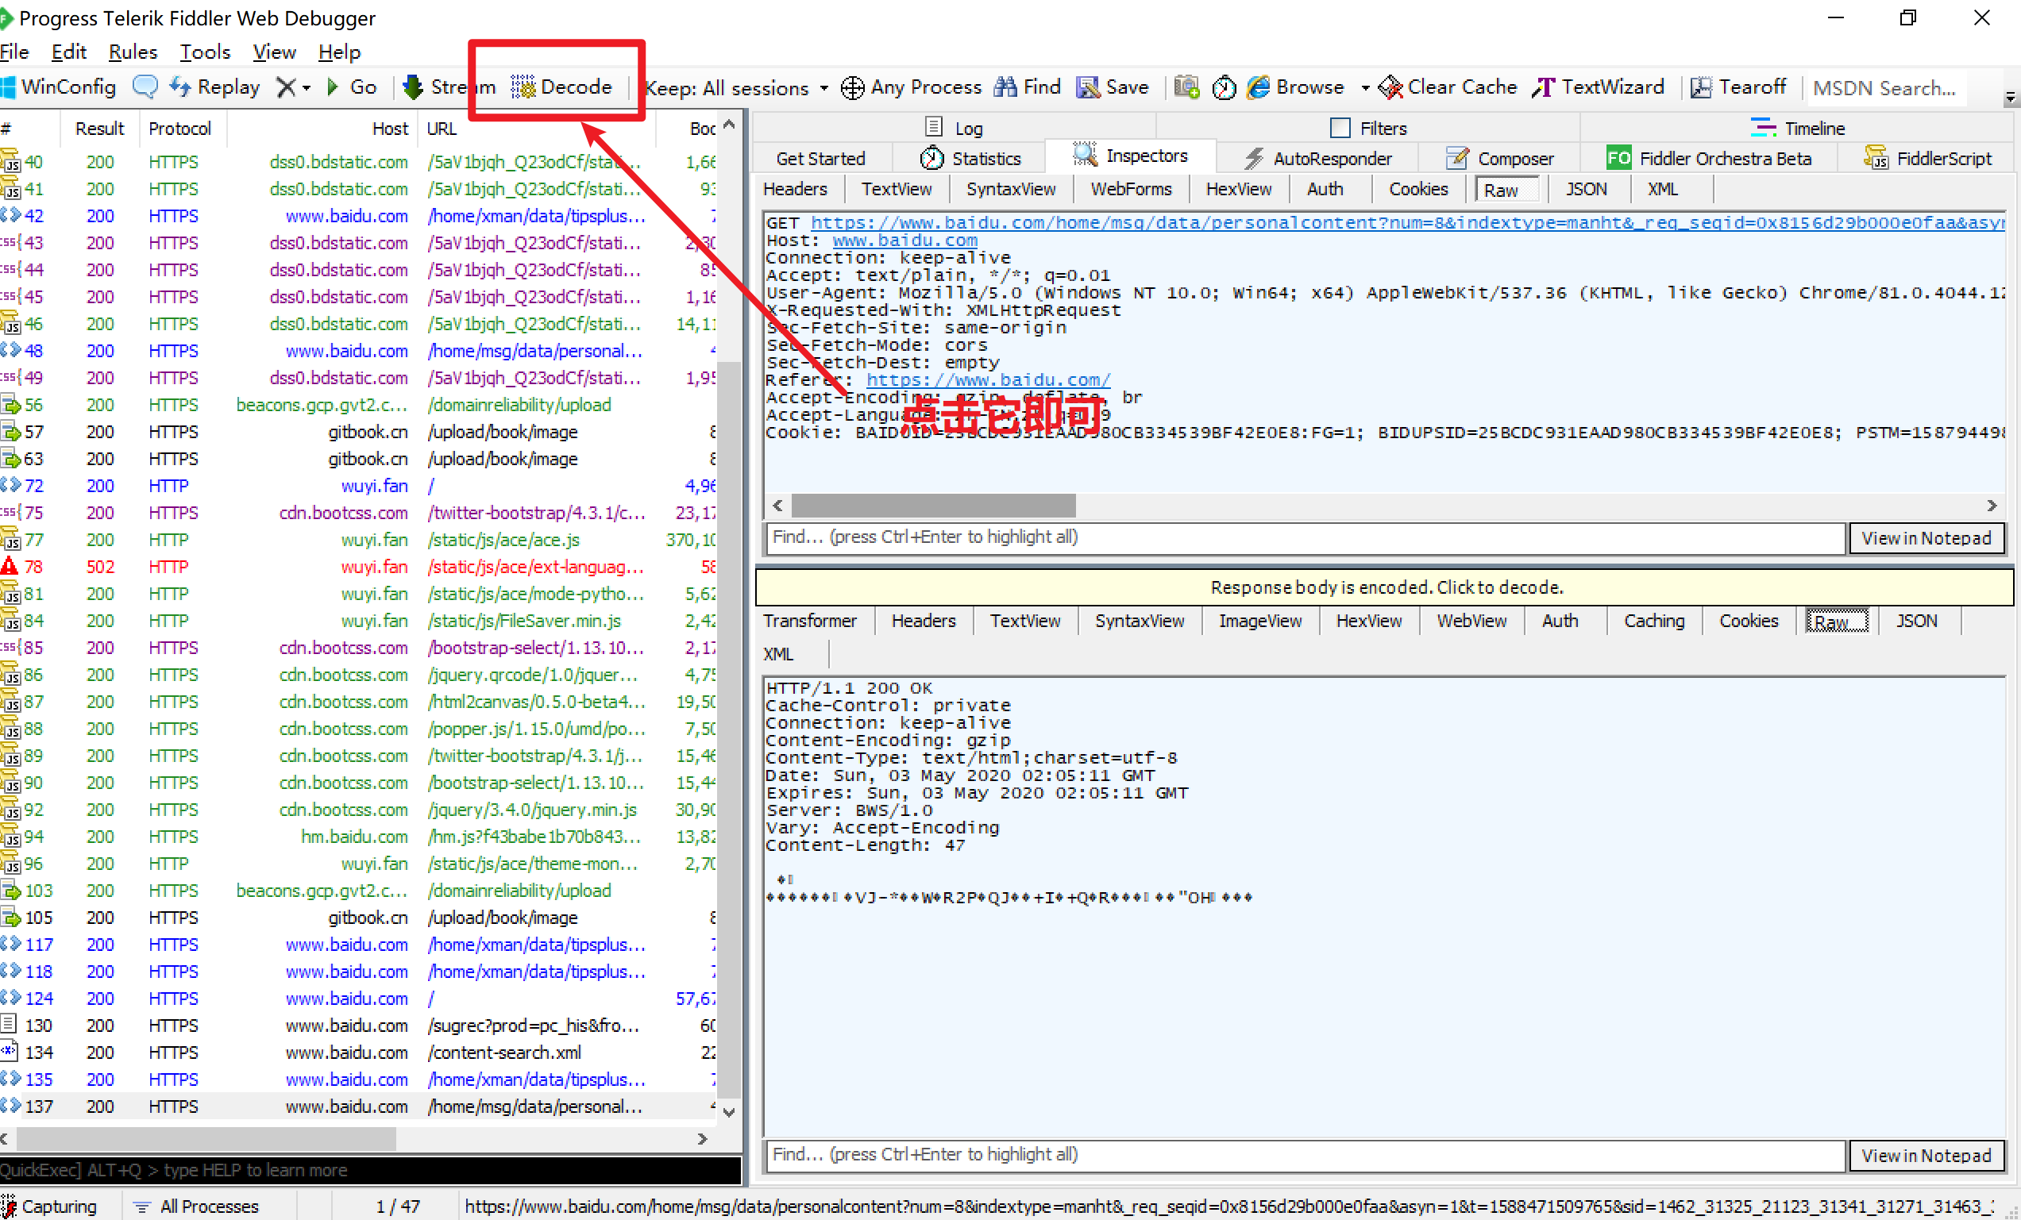Image resolution: width=2021 pixels, height=1220 pixels.
Task: Click warning icon on session 78
Action: pyautogui.click(x=10, y=567)
